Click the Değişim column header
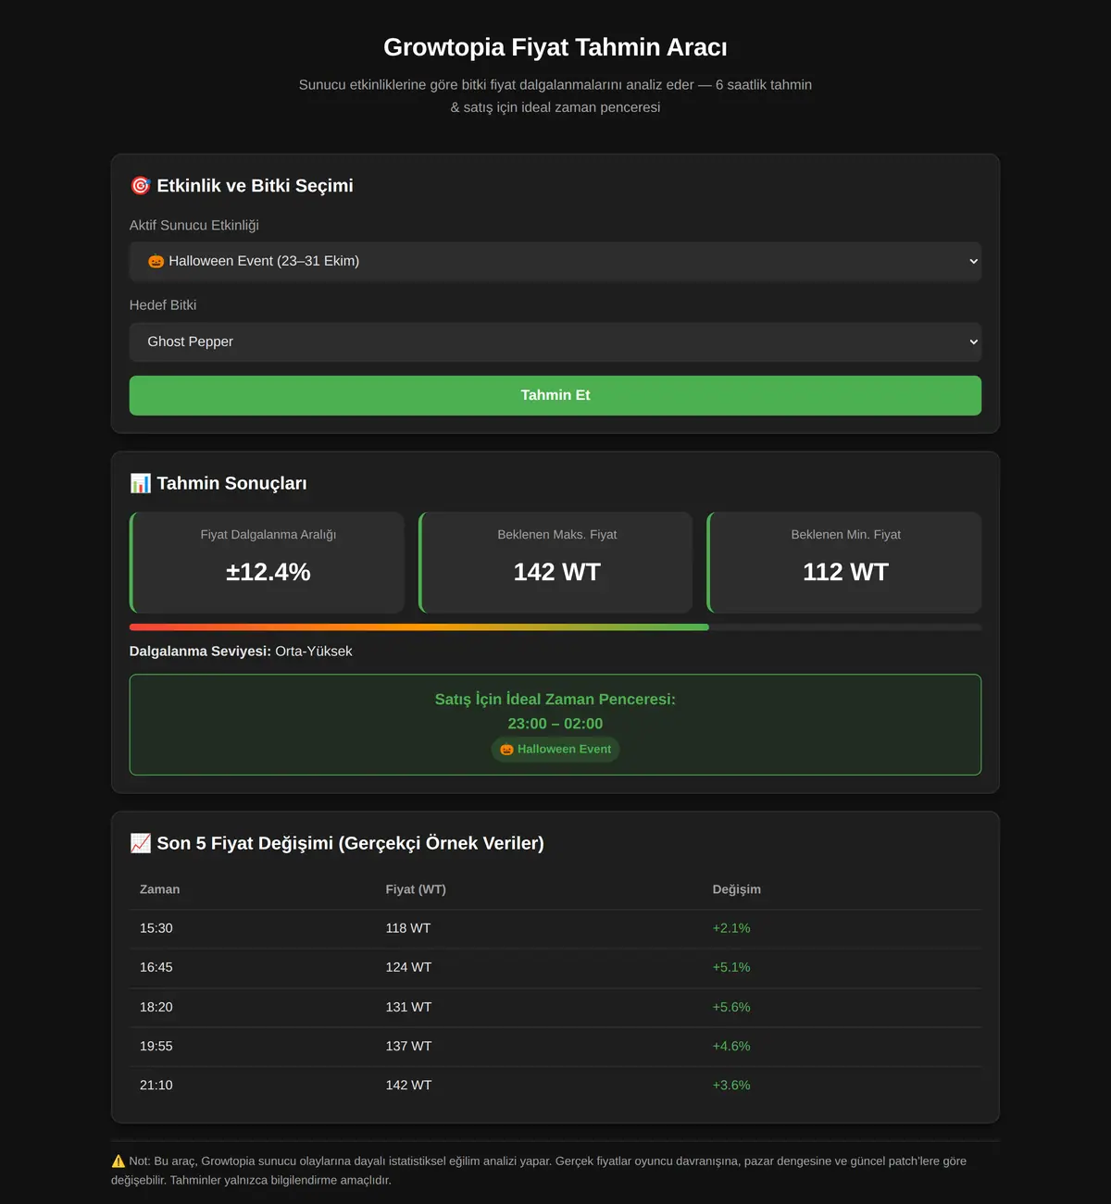 pyautogui.click(x=737, y=889)
